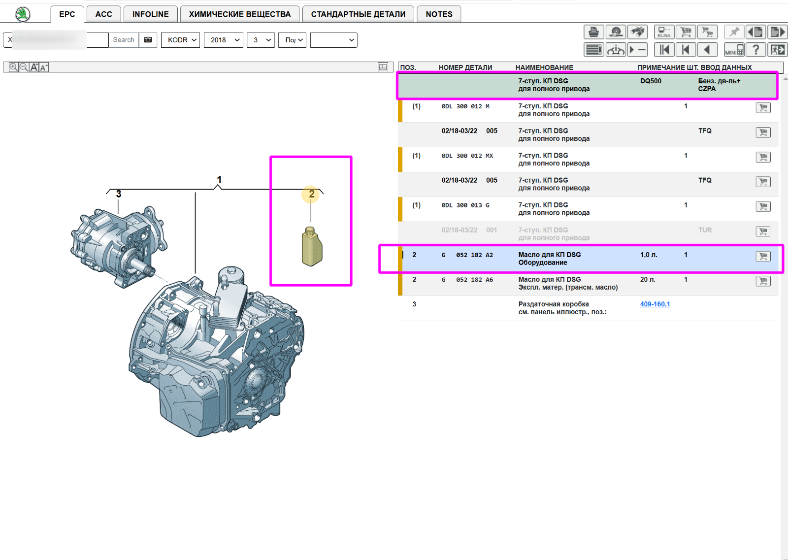Click the list view lines icon

(x=593, y=50)
